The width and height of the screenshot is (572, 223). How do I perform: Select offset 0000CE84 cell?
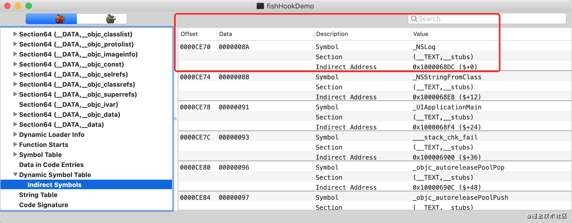pos(195,198)
